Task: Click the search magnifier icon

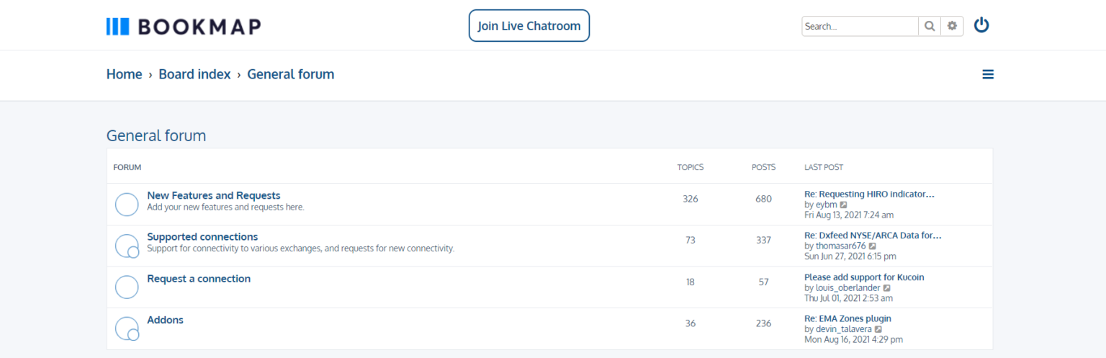Action: click(930, 26)
